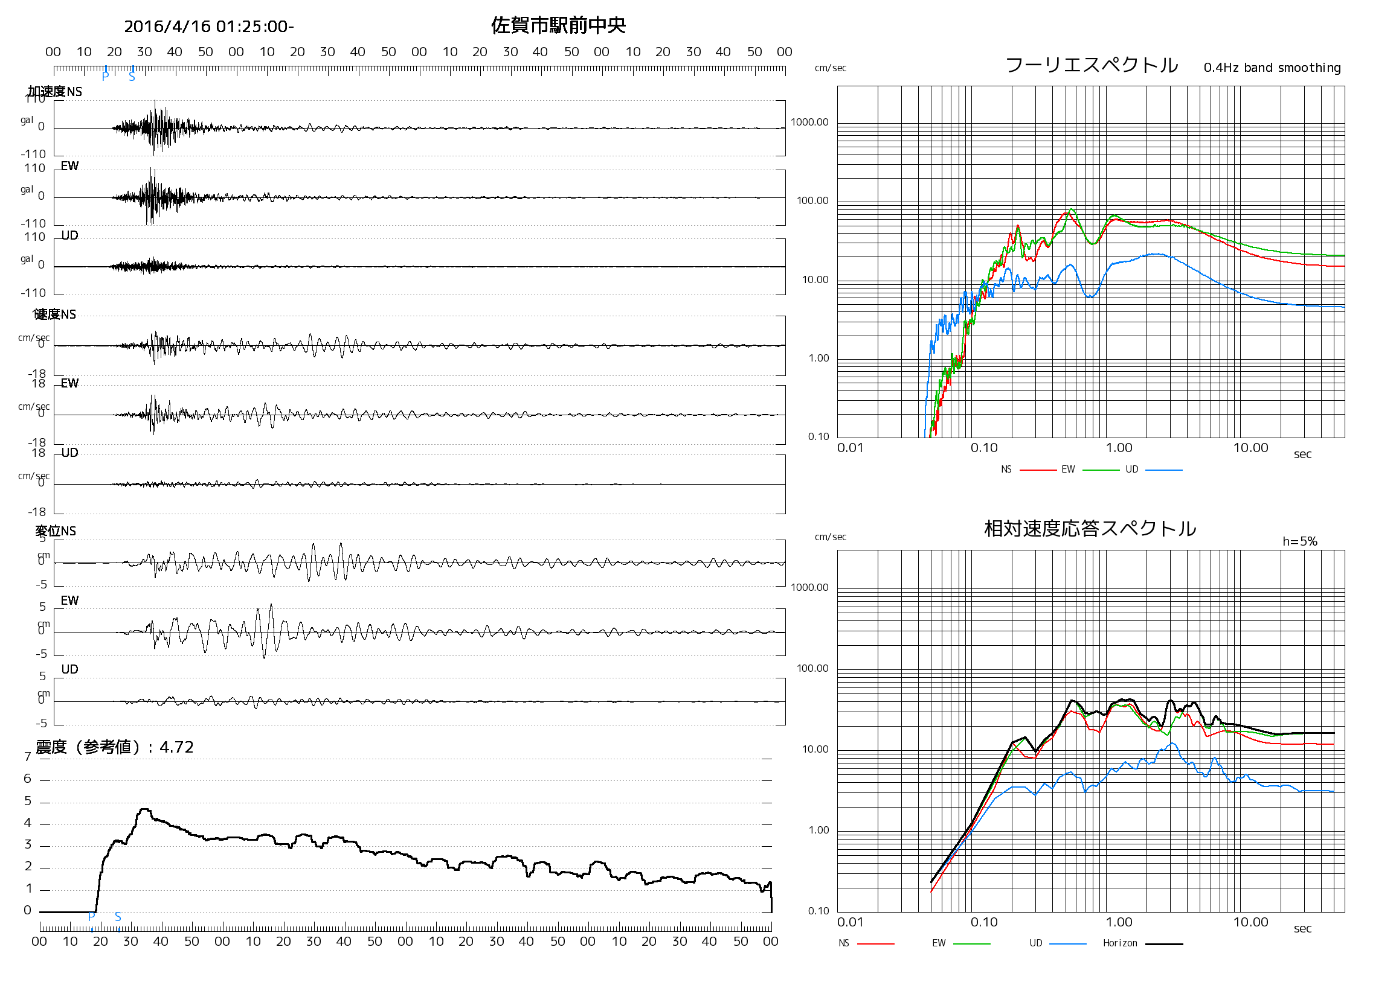Screen dimensions: 1399x988
Task: Click the blue UD legend line under Fourier spectrum
Action: click(1164, 470)
